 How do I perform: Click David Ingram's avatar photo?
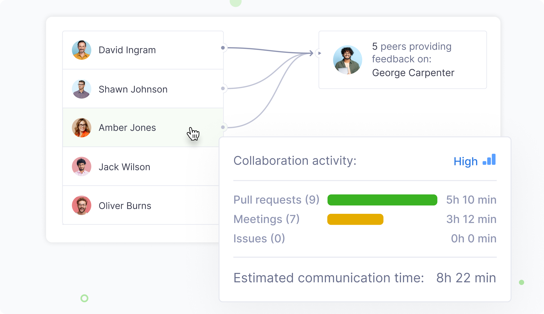[82, 50]
